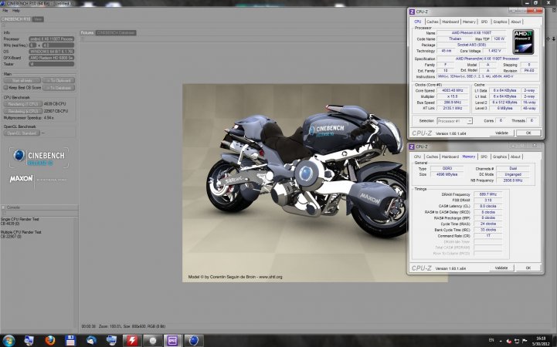Viewport: 557px width, 347px height.
Task: Click the Single CPU Render Test console line
Action: (19, 220)
